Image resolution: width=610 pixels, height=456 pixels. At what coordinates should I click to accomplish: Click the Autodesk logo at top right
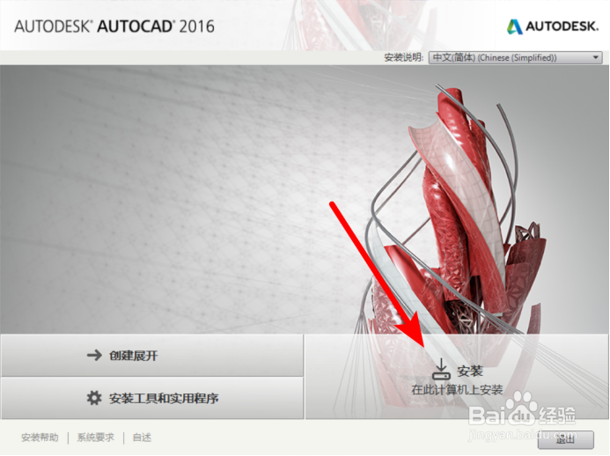pyautogui.click(x=553, y=26)
